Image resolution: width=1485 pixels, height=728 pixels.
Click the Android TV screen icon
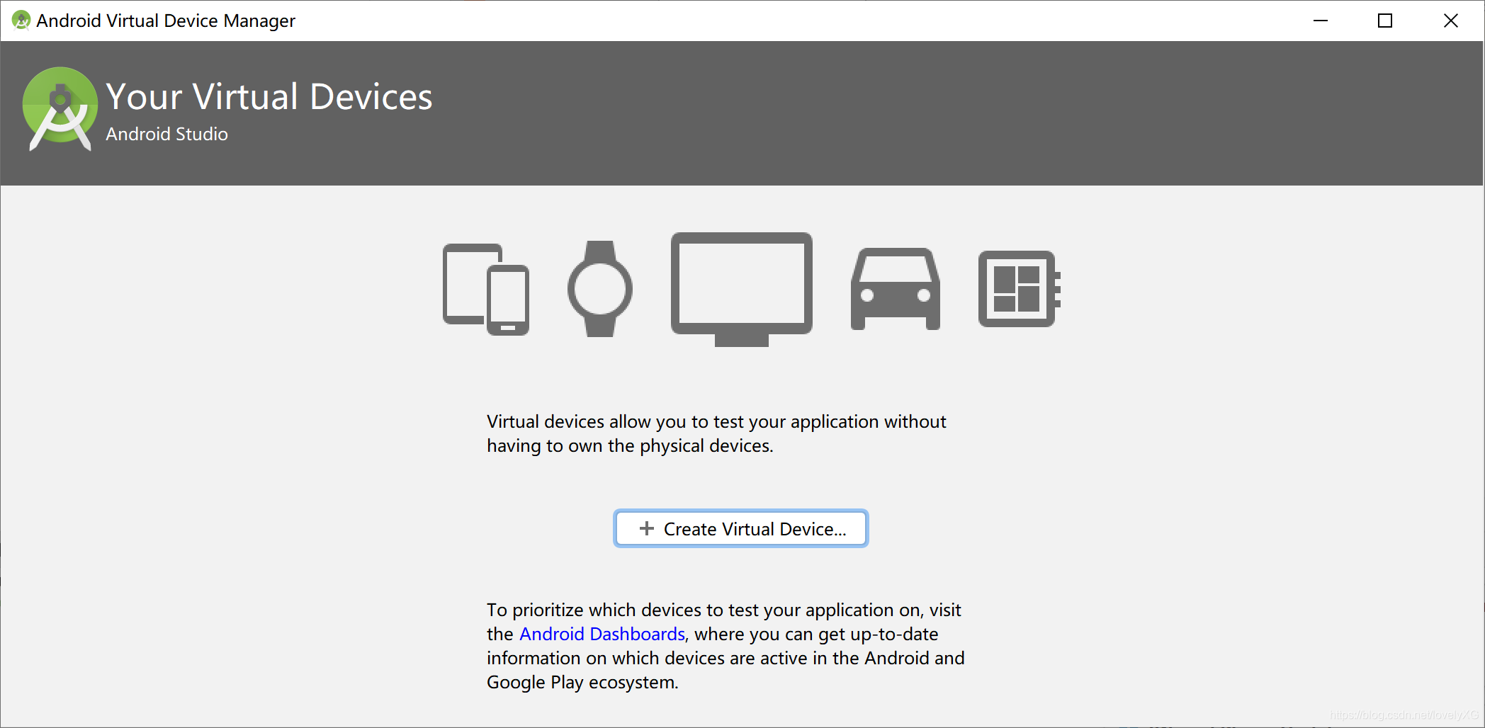742,289
